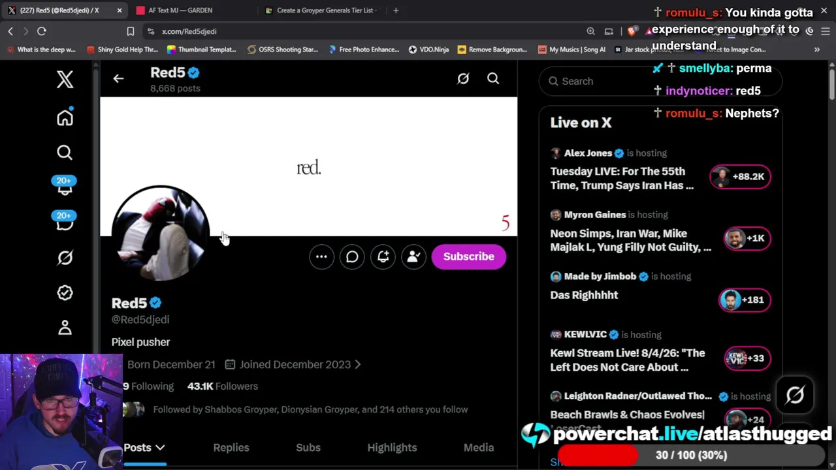View site information icon in the address bar
This screenshot has height=470, width=836.
(151, 31)
